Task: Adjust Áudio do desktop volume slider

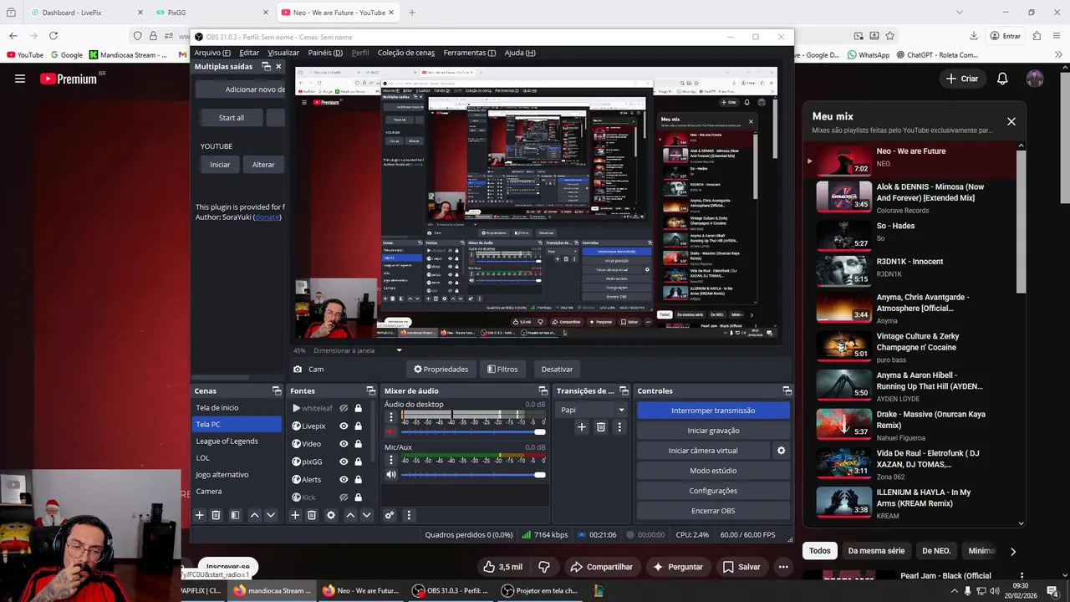Action: point(473,431)
